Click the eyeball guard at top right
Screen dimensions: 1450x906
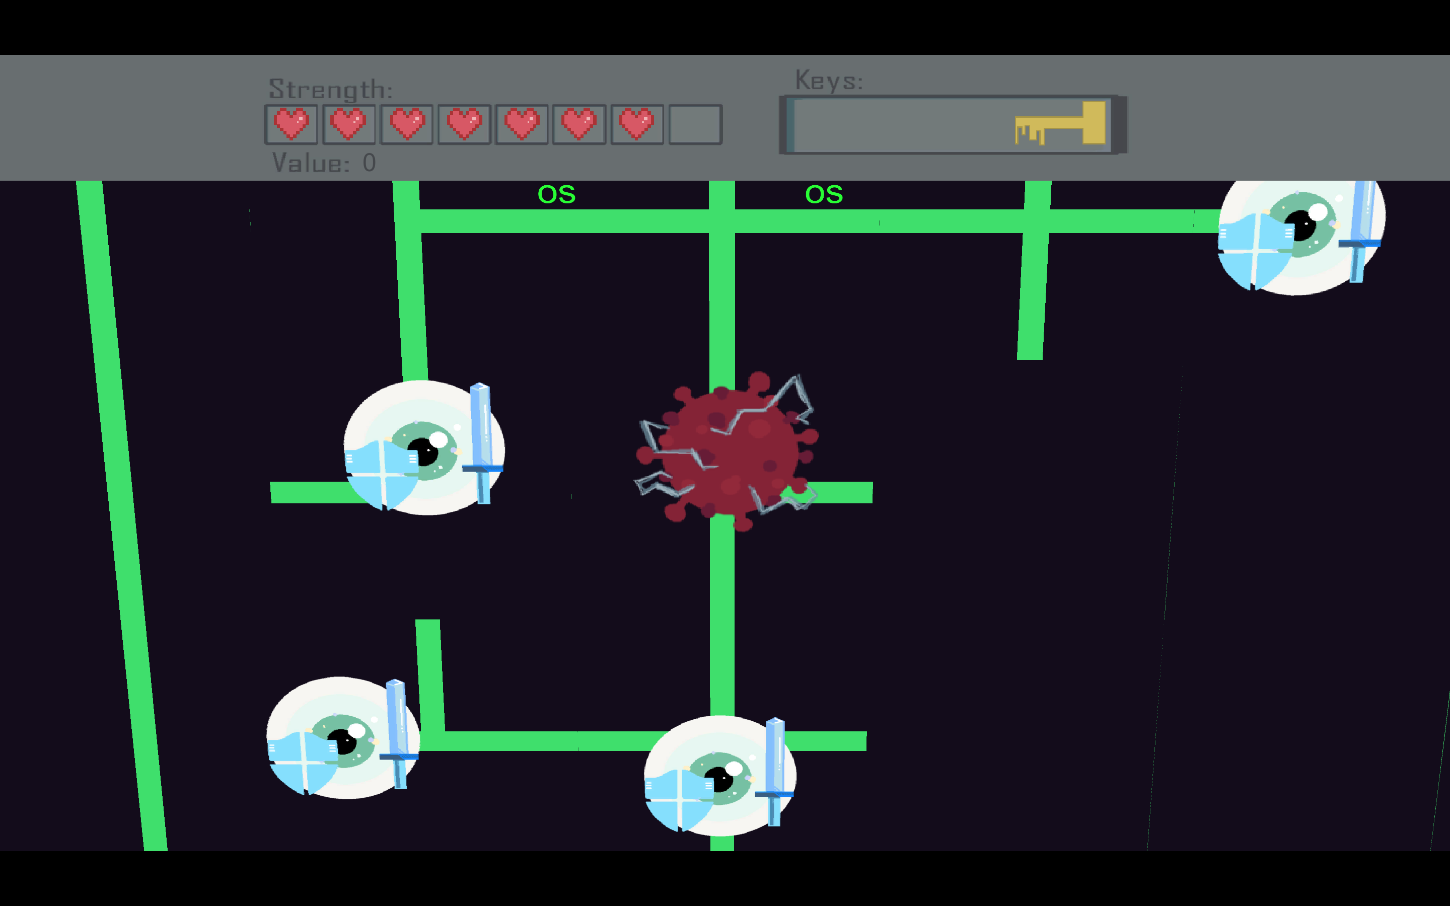click(x=1301, y=237)
